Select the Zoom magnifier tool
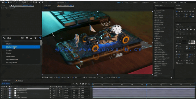The width and height of the screenshot is (196, 99). click(x=11, y=3)
